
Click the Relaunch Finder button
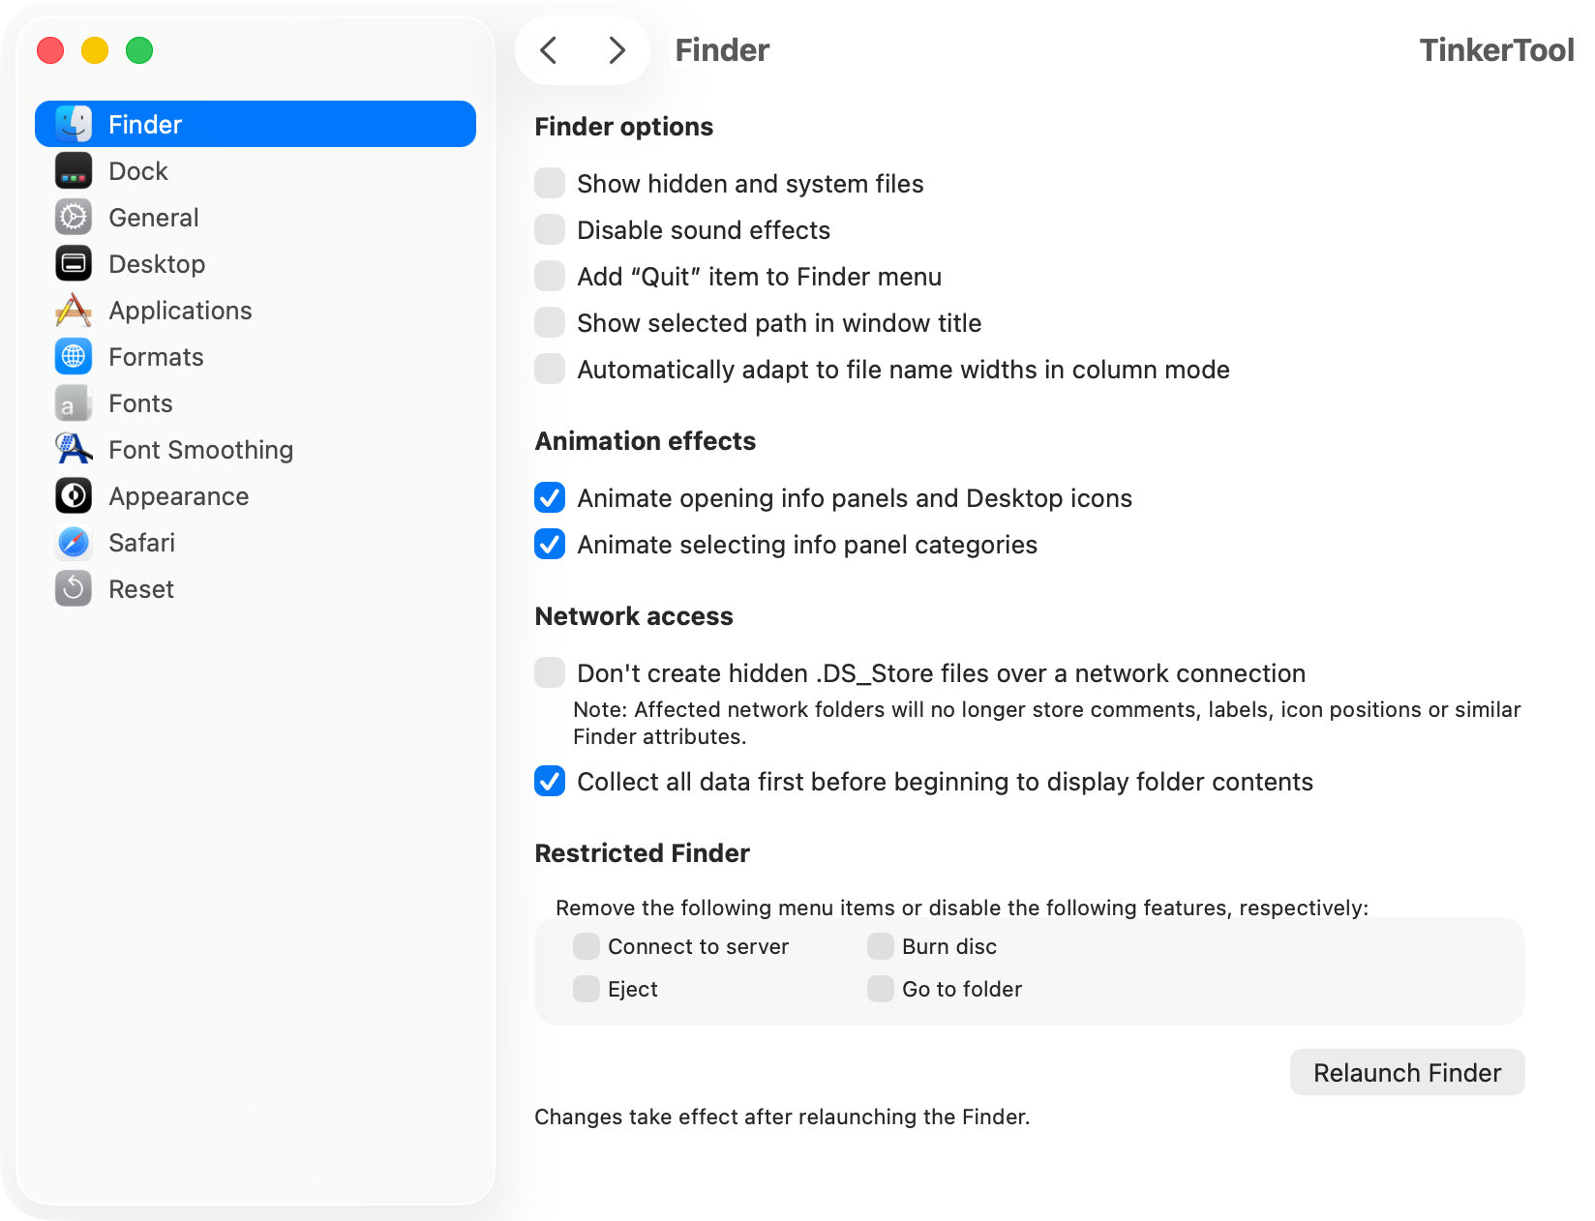point(1406,1072)
